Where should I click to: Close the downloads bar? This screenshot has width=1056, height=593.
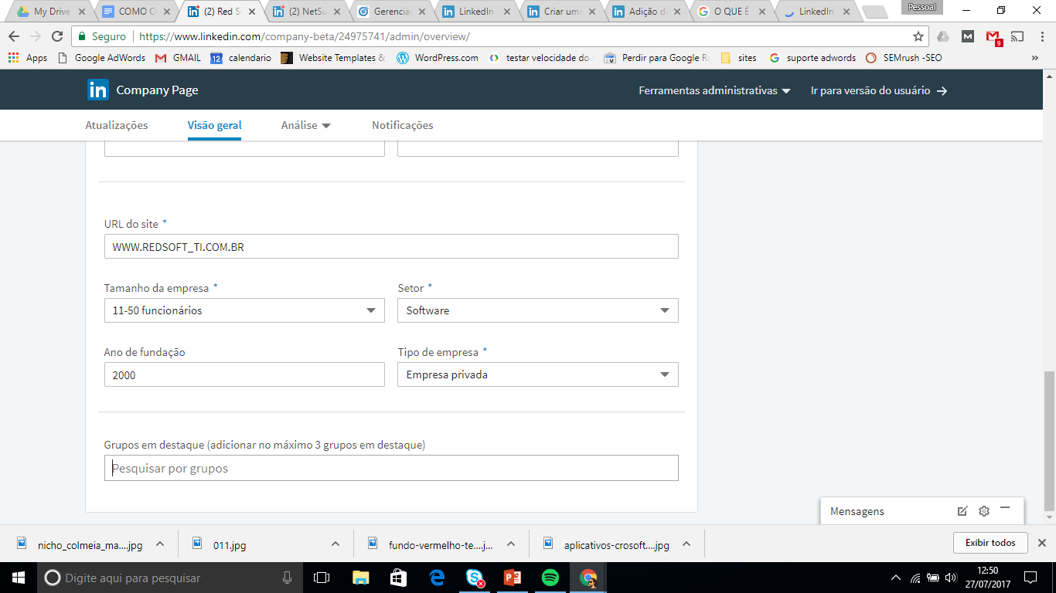click(1041, 543)
